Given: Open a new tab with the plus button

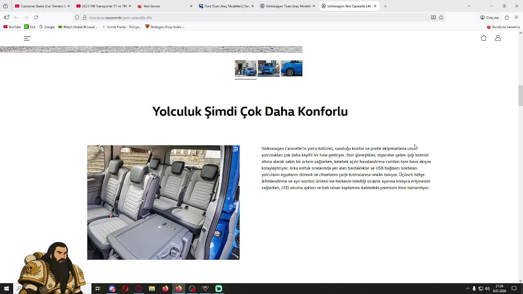Looking at the screenshot, I should click(385, 6).
